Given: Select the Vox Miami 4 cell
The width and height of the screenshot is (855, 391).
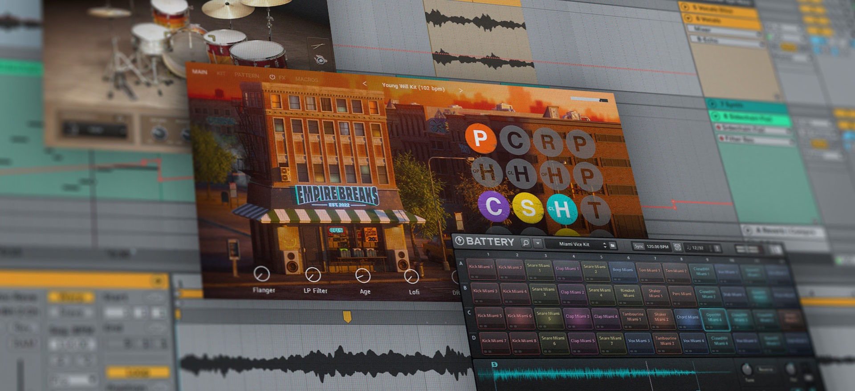Looking at the screenshot, I should click(694, 343).
